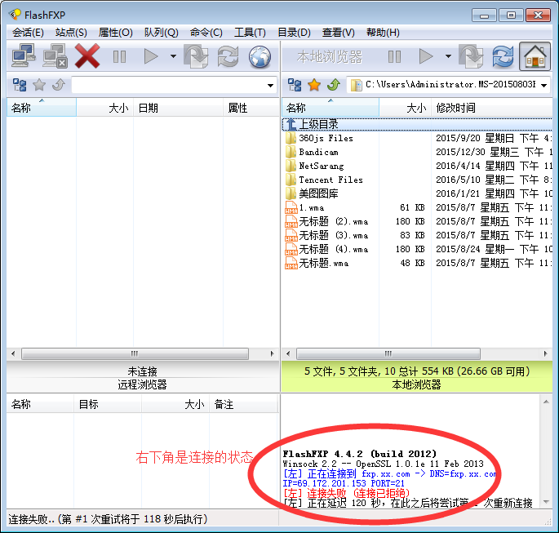Click the remote pane horizontal scrollbar thumb
Viewport: 559px width, 533px height.
pyautogui.click(x=135, y=353)
